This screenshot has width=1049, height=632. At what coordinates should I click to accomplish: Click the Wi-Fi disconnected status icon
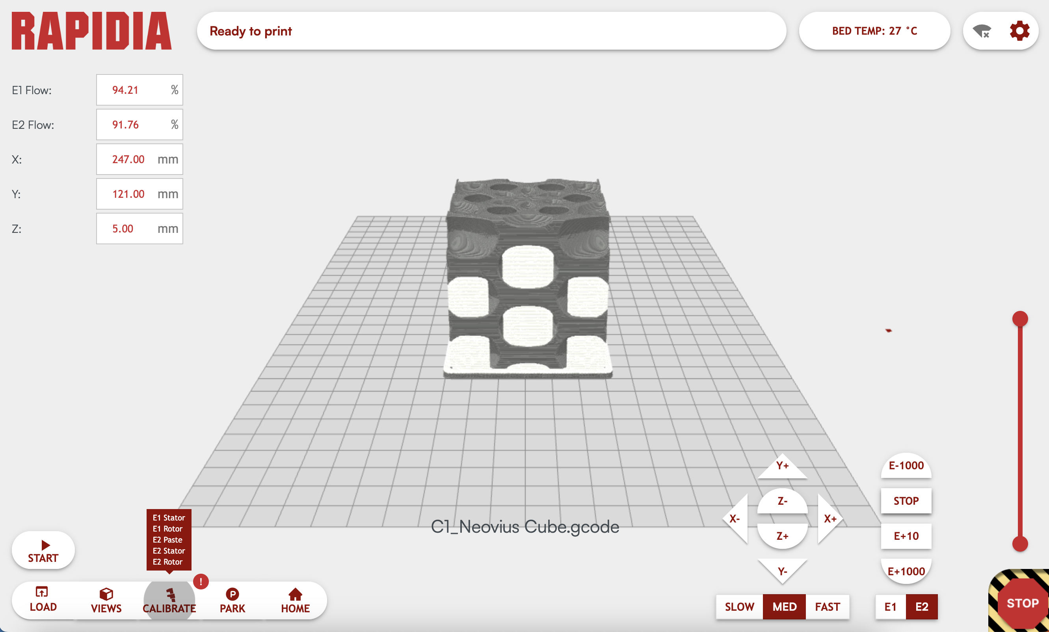pyautogui.click(x=982, y=31)
